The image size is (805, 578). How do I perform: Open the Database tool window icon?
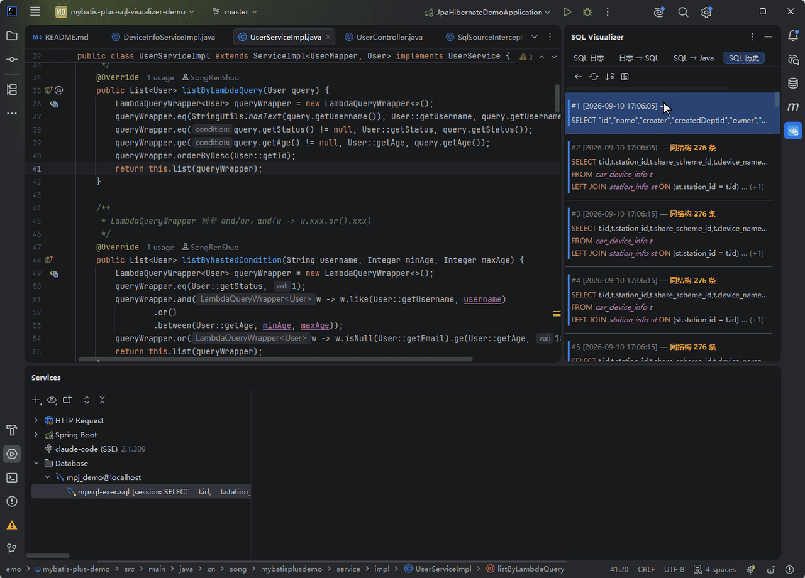[793, 84]
